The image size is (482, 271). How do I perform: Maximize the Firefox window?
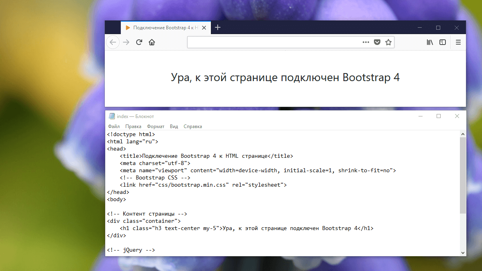438,28
